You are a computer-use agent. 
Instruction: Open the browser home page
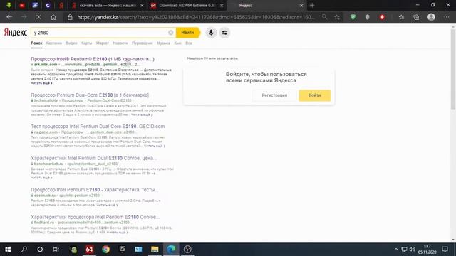(53, 17)
